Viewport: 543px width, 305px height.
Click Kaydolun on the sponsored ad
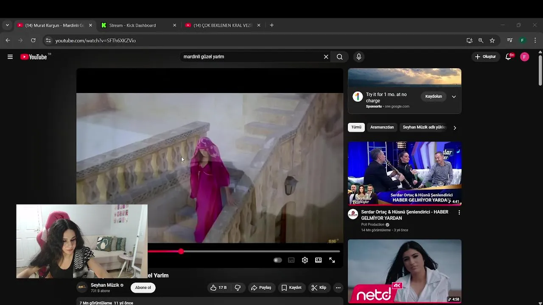434,97
